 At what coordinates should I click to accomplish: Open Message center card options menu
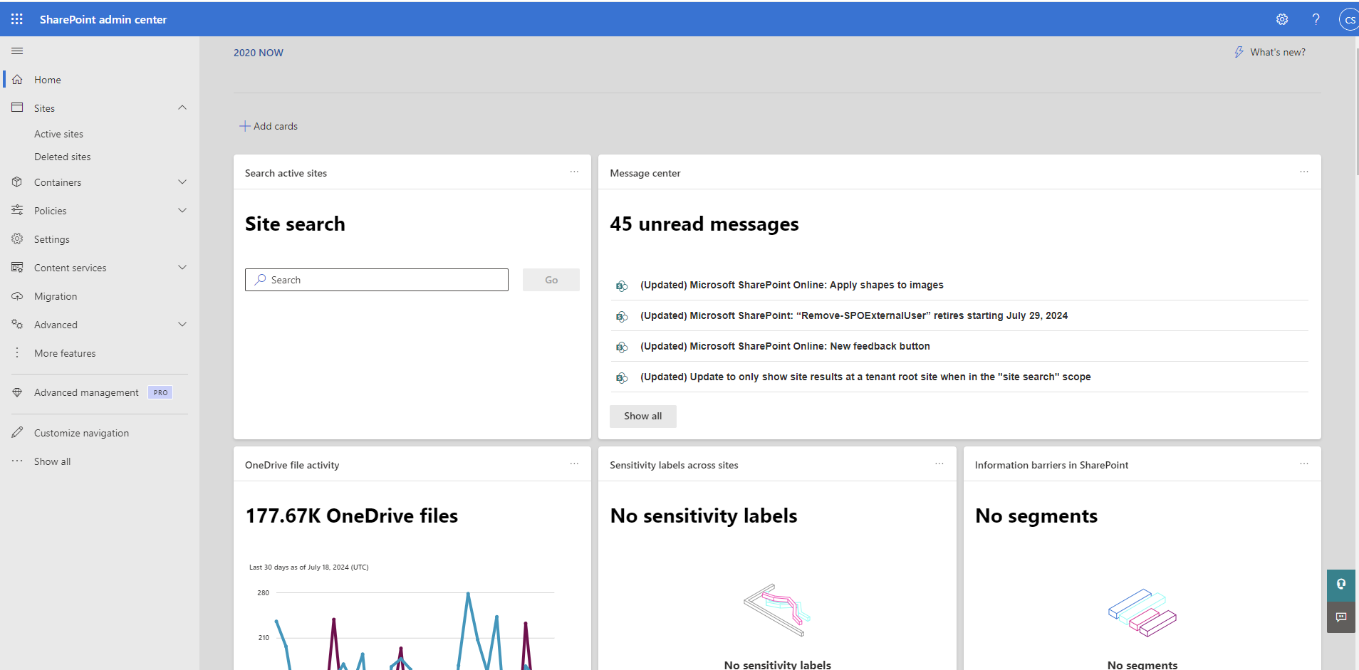tap(1304, 172)
